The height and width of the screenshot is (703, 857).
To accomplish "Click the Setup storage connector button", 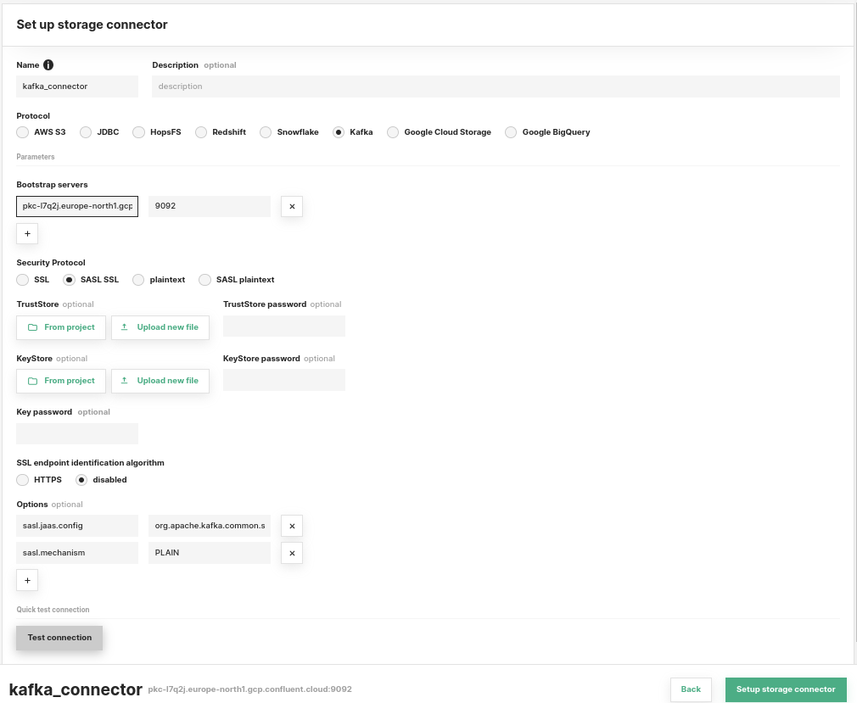I will pos(786,689).
